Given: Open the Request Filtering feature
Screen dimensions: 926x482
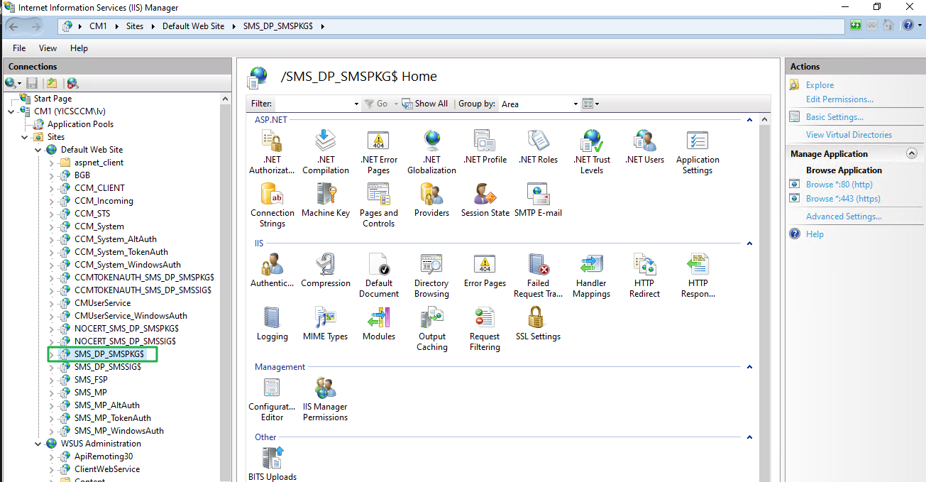Looking at the screenshot, I should coord(485,329).
